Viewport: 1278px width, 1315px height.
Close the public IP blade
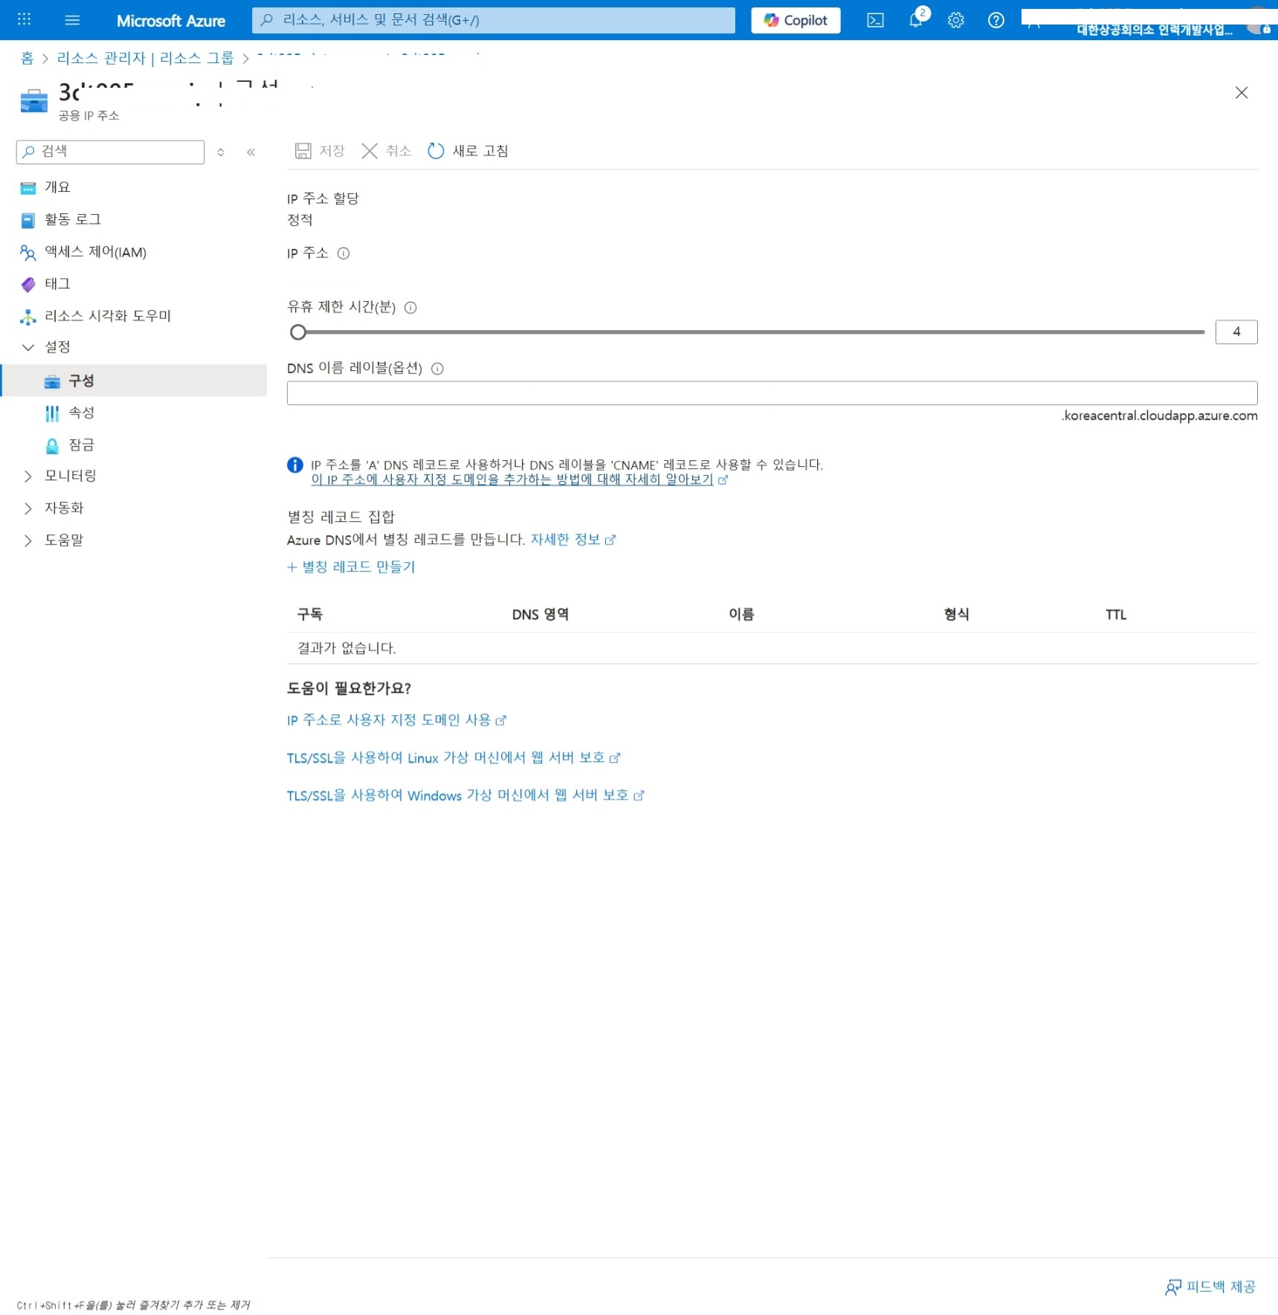point(1241,93)
